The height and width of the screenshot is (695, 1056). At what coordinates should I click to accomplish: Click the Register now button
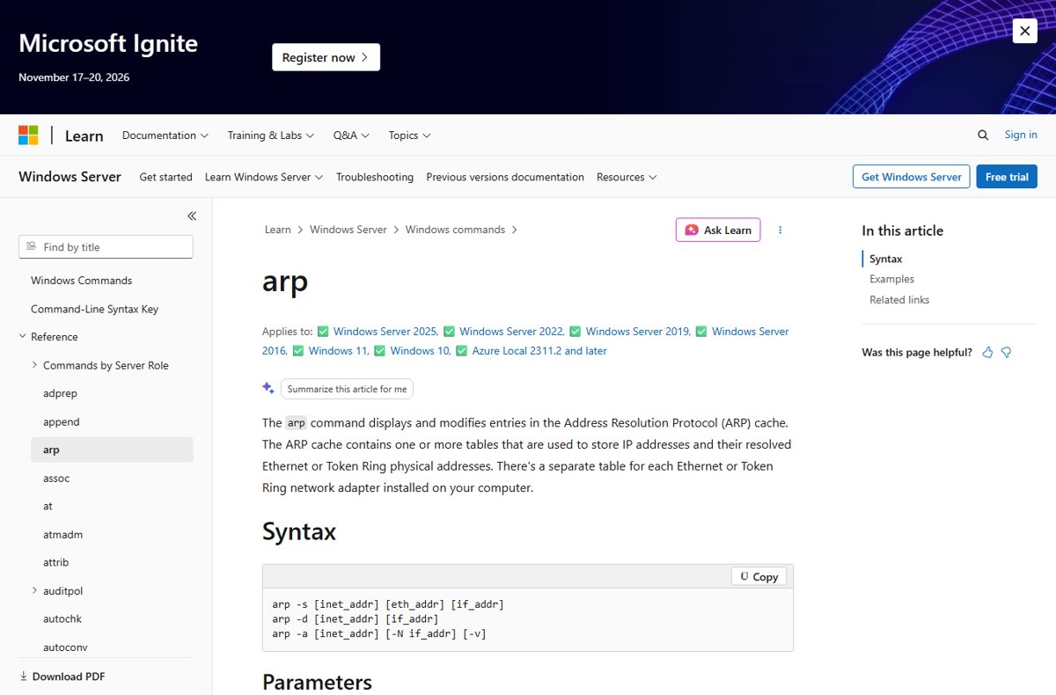coord(326,57)
